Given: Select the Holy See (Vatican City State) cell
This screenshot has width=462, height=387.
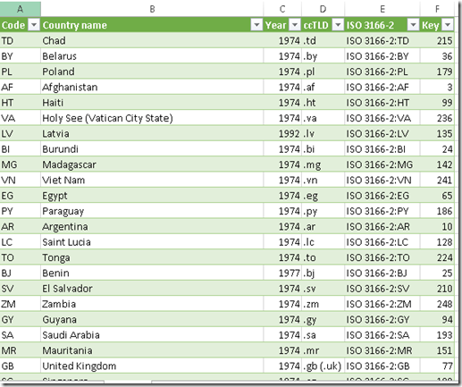Looking at the screenshot, I should tap(152, 118).
